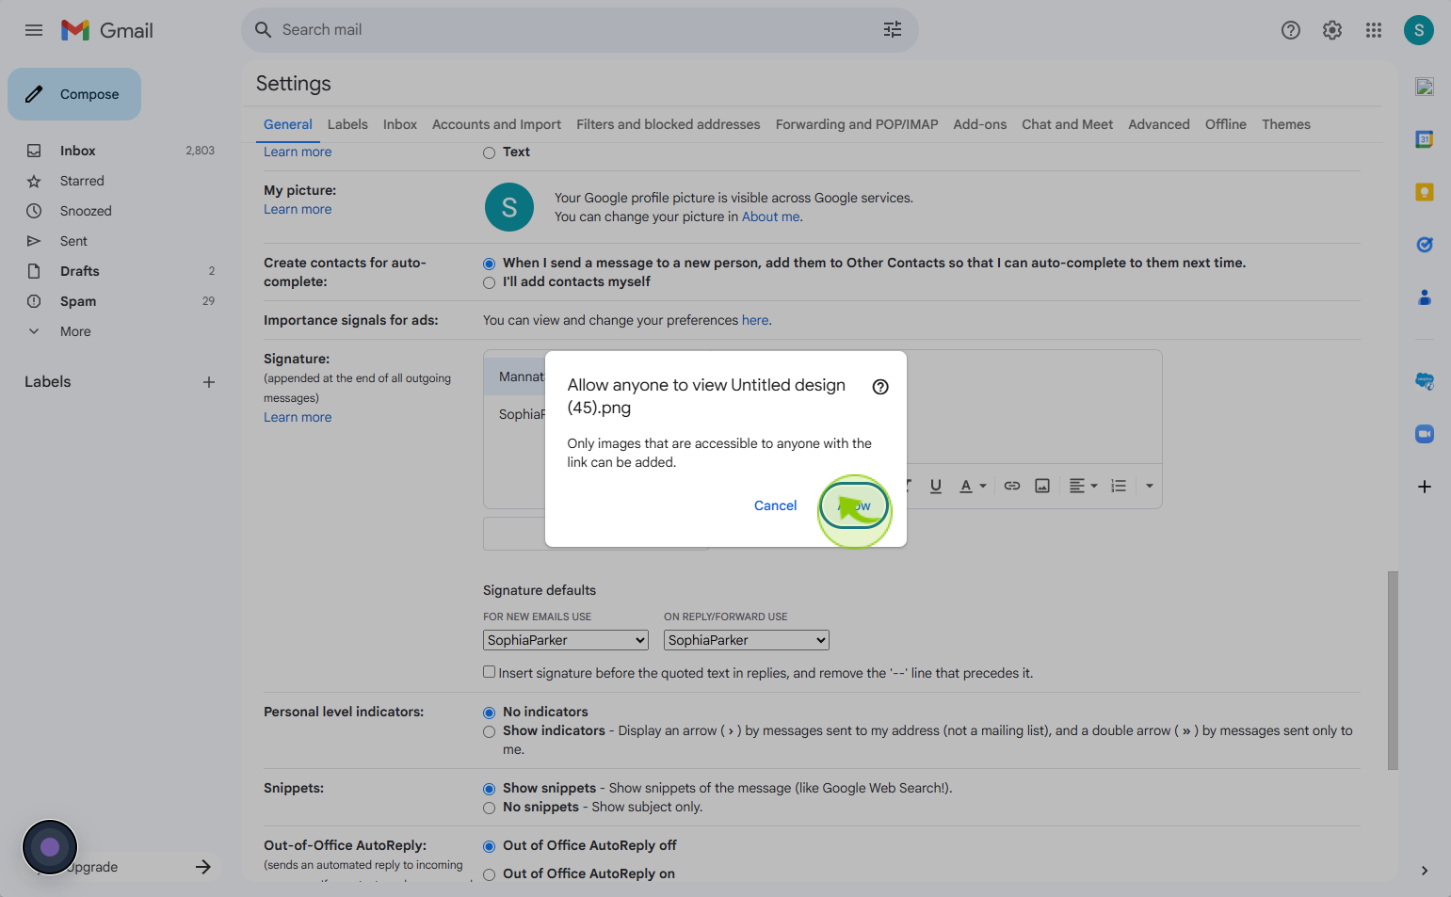This screenshot has width=1451, height=897.
Task: Select Out of Office AutoReply off
Action: coord(489,846)
